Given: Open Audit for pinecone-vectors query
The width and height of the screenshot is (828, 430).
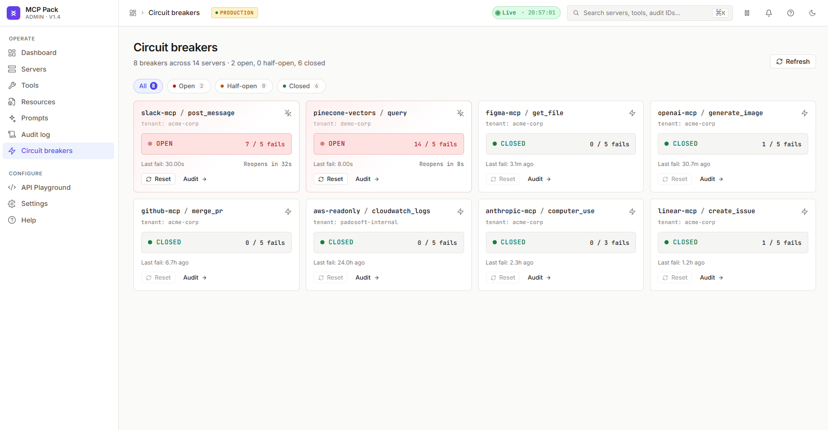Looking at the screenshot, I should (367, 179).
